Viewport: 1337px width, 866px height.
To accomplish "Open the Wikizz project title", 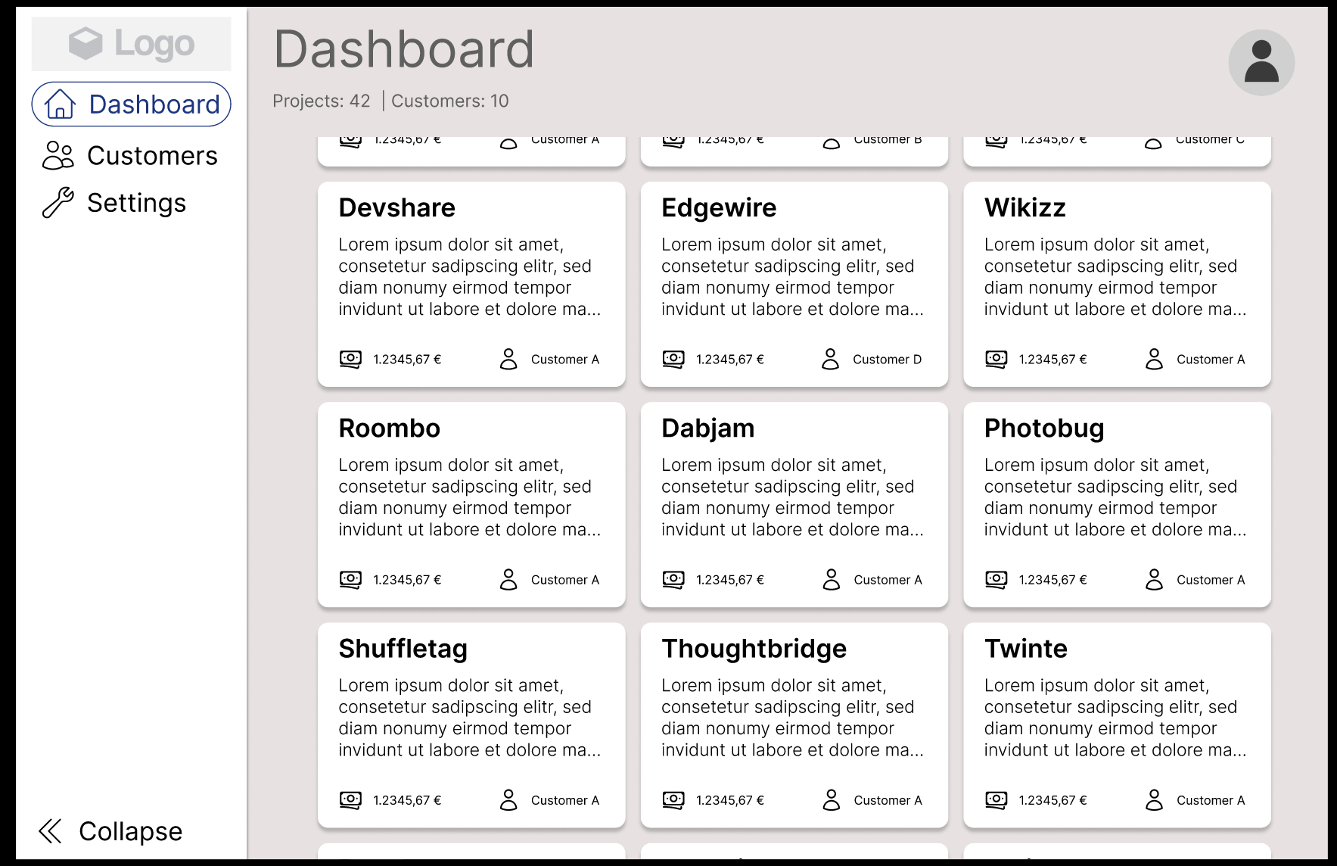I will tap(1025, 207).
